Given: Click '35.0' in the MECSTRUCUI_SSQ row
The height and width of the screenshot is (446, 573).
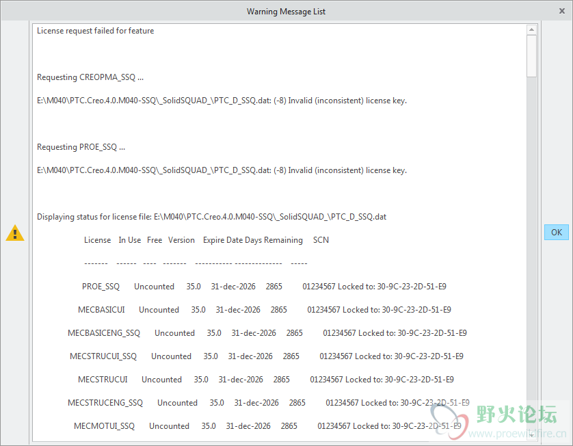Looking at the screenshot, I should 211,356.
